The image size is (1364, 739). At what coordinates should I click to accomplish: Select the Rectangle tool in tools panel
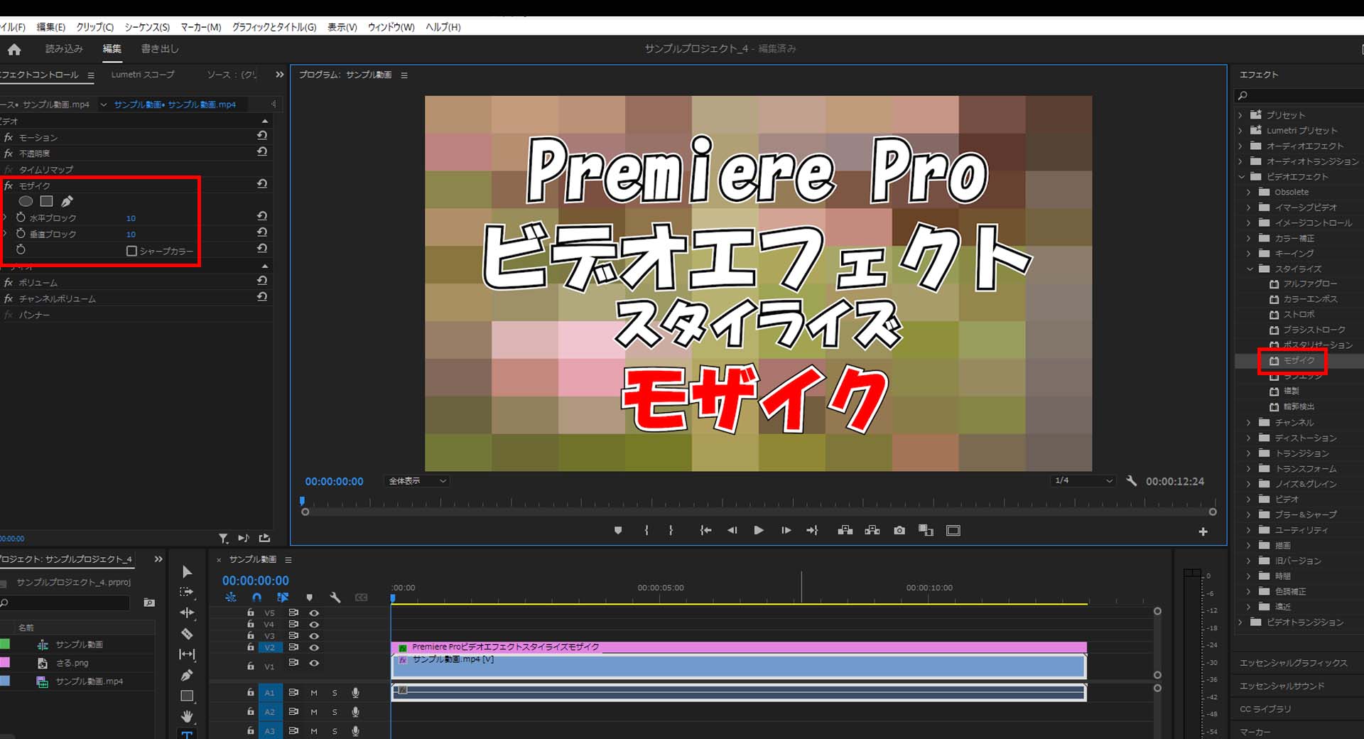(x=187, y=696)
